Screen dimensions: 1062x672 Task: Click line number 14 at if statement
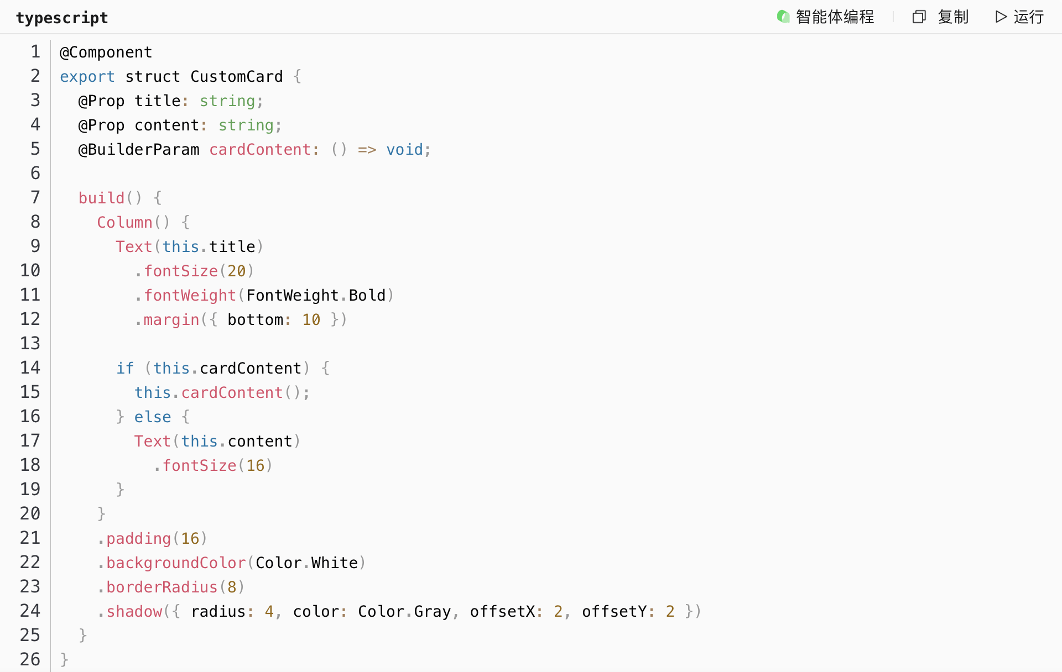click(30, 368)
